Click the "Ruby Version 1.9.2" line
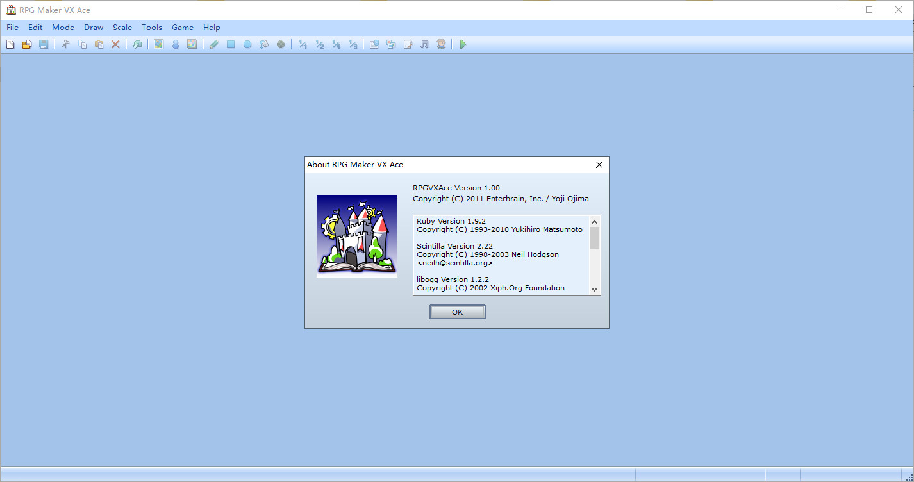Screen dimensions: 914x482 tap(451, 221)
